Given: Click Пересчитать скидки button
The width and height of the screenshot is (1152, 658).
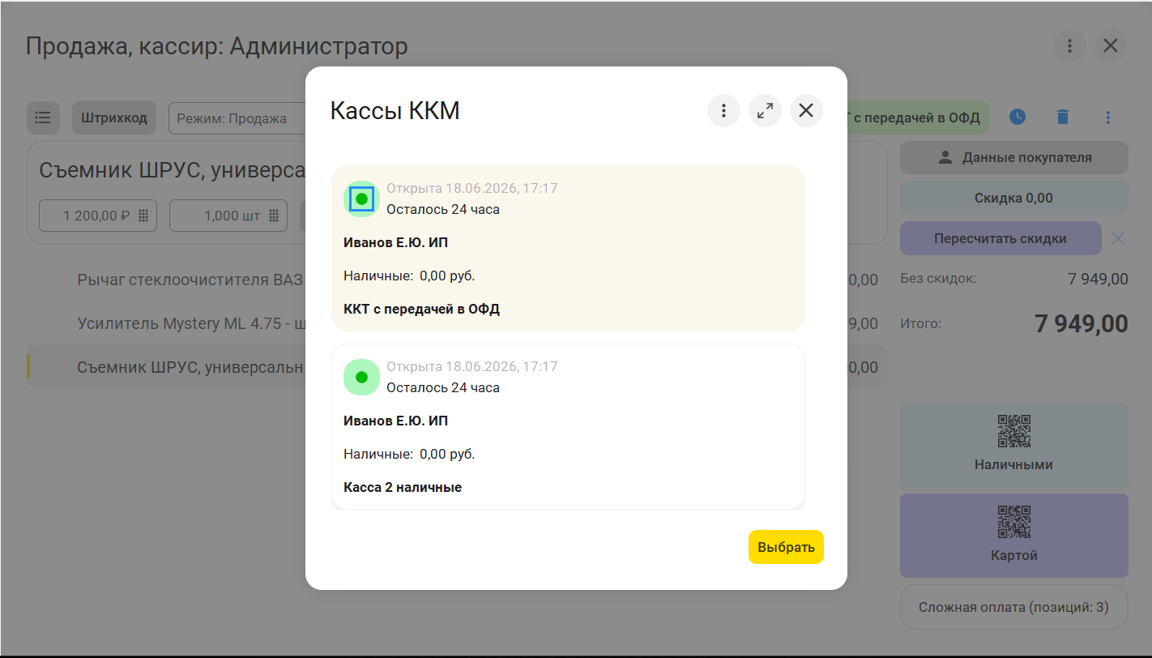Looking at the screenshot, I should [1001, 238].
